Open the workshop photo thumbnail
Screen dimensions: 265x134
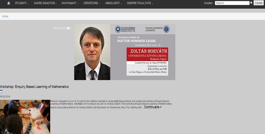pyautogui.click(x=25, y=117)
